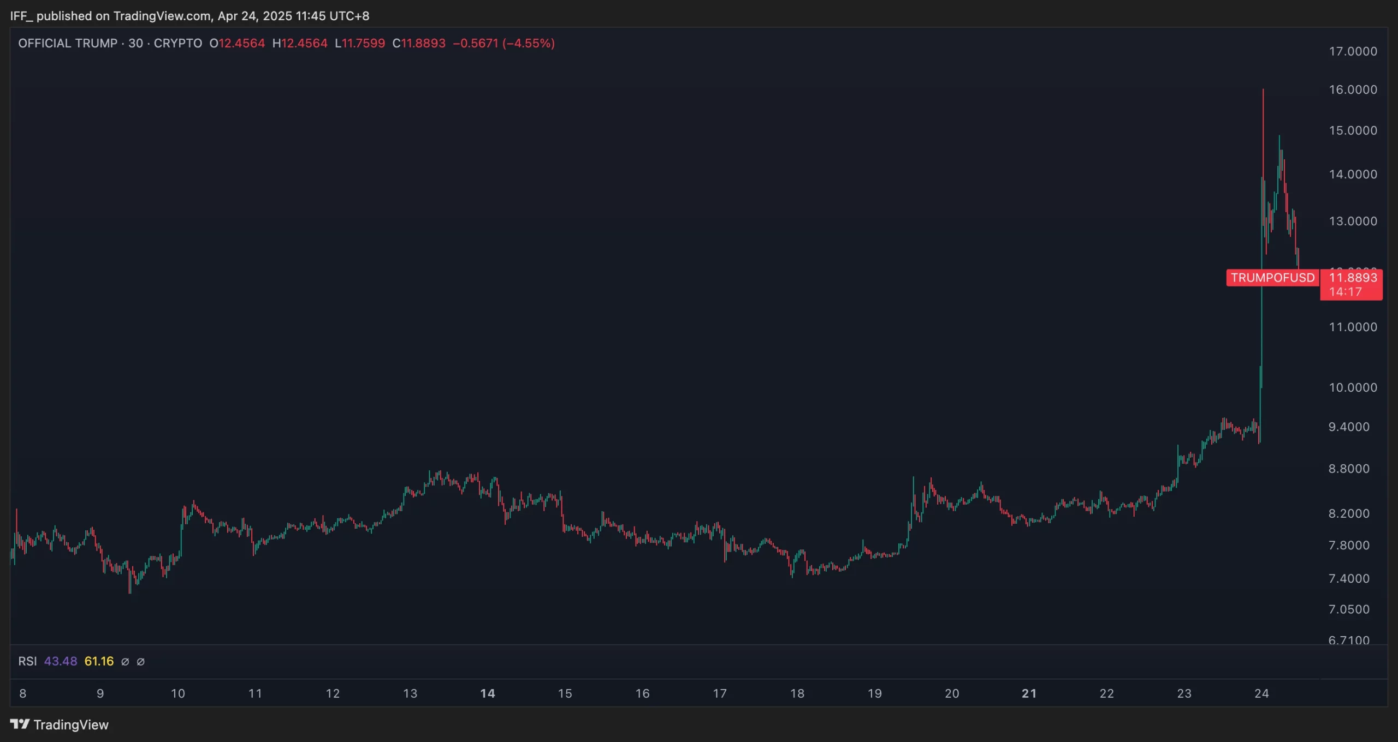The height and width of the screenshot is (742, 1398).
Task: Click date 9 on the time axis
Action: pos(100,693)
